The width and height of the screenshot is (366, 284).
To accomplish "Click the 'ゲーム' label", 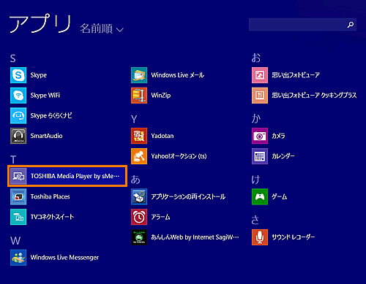I will pyautogui.click(x=280, y=196).
